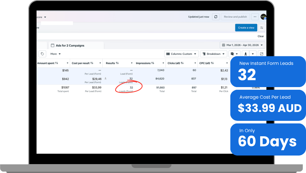Open the Impressions column options arrow

[x=163, y=63]
